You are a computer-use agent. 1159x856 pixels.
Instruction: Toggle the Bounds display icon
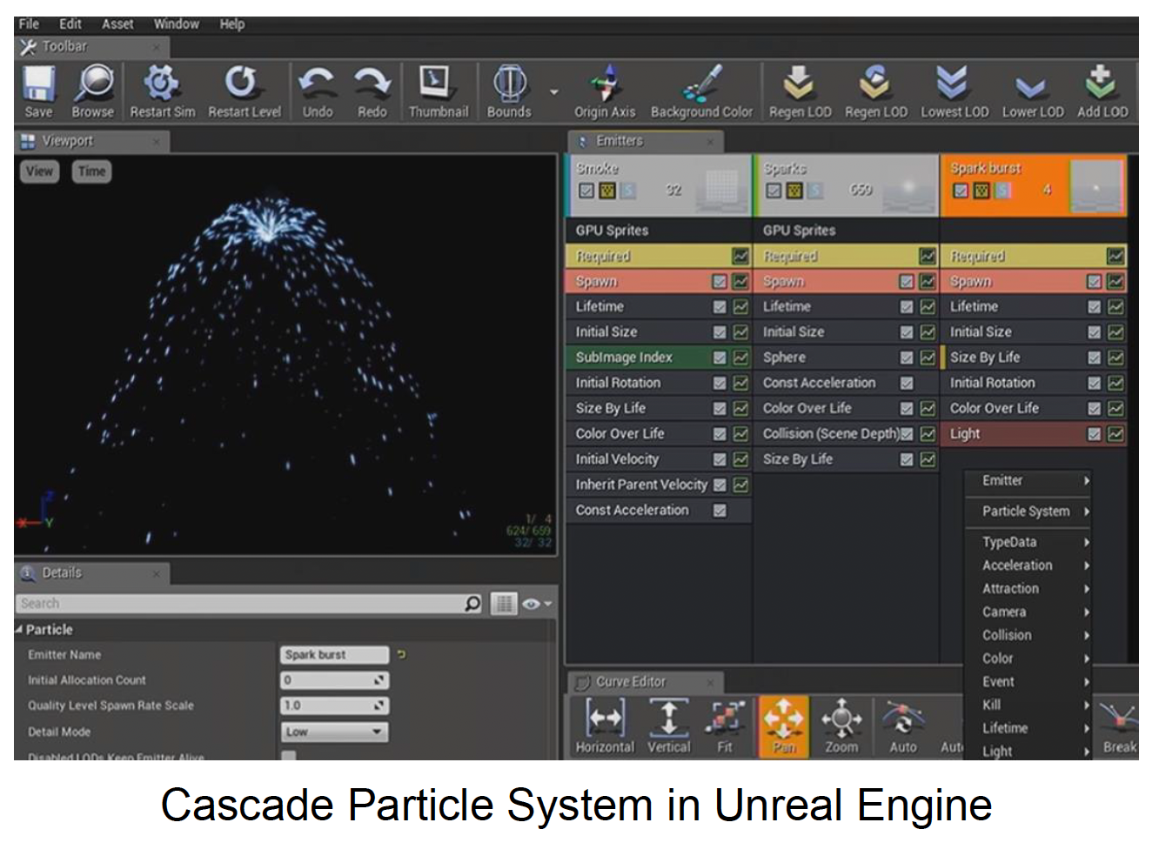tap(509, 85)
